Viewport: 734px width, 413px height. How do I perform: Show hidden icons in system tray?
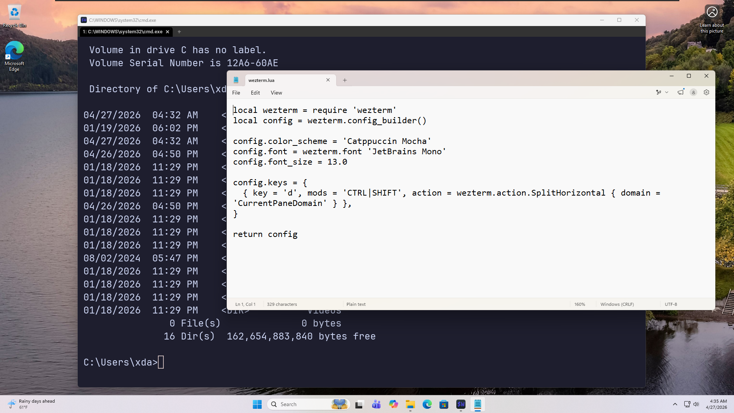pyautogui.click(x=675, y=404)
